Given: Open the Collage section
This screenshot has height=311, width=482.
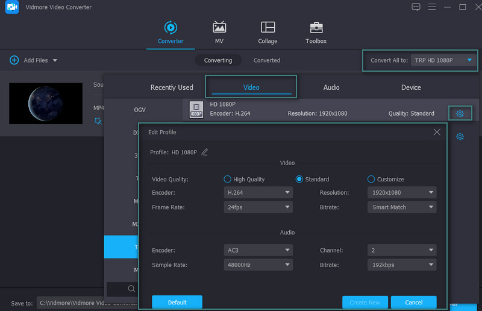Looking at the screenshot, I should coord(268,33).
